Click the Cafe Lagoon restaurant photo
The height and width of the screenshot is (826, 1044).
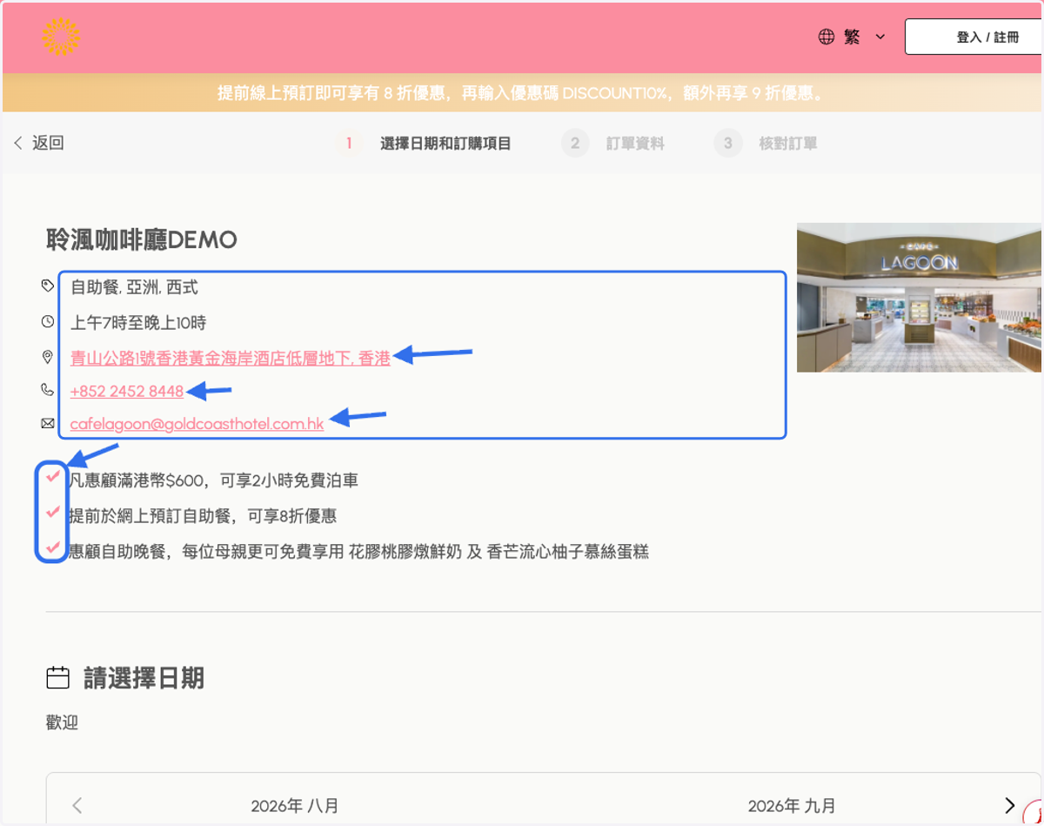point(919,298)
